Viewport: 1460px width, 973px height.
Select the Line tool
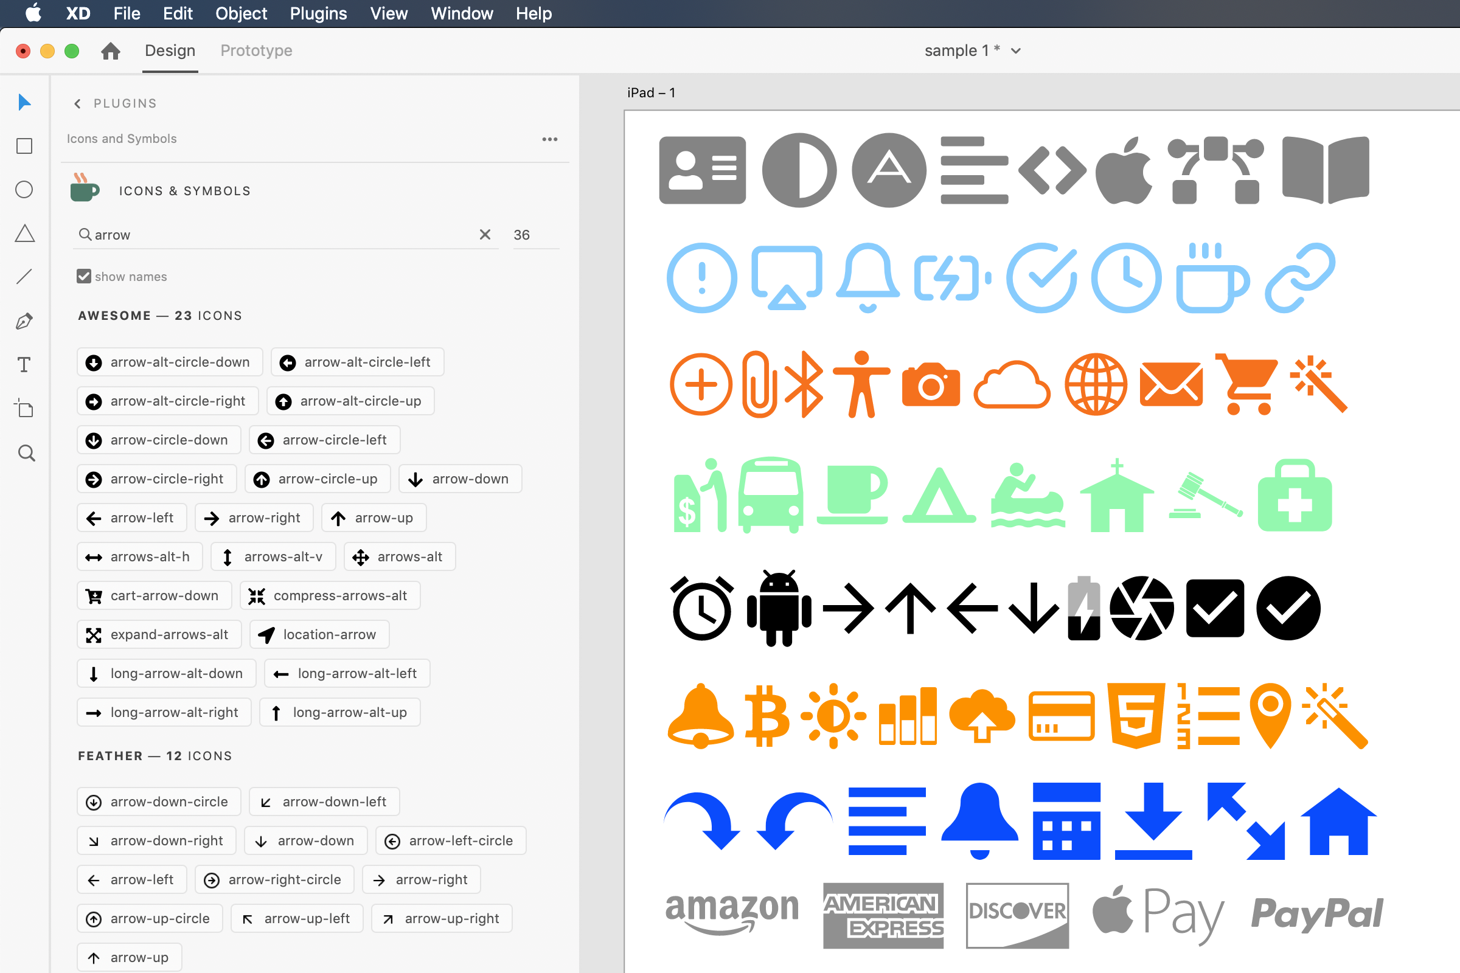coord(24,277)
